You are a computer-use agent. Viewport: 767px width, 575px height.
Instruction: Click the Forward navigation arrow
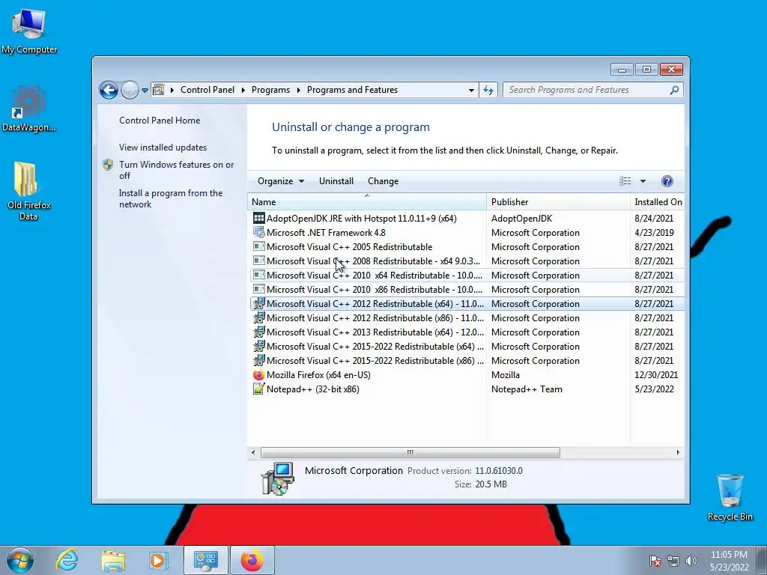pos(130,90)
